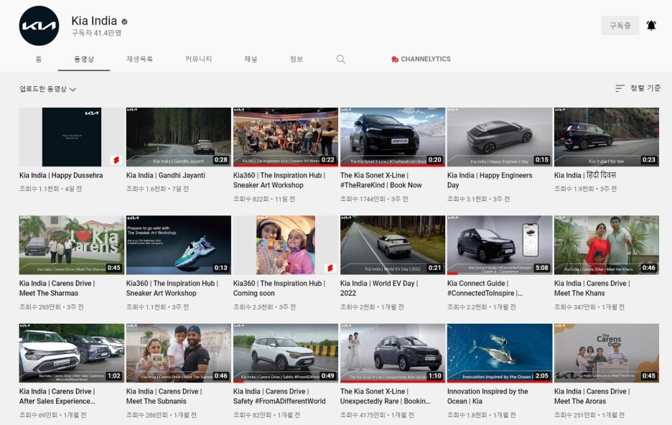Click the sort by lines icon
This screenshot has height=425, width=672.
point(620,88)
